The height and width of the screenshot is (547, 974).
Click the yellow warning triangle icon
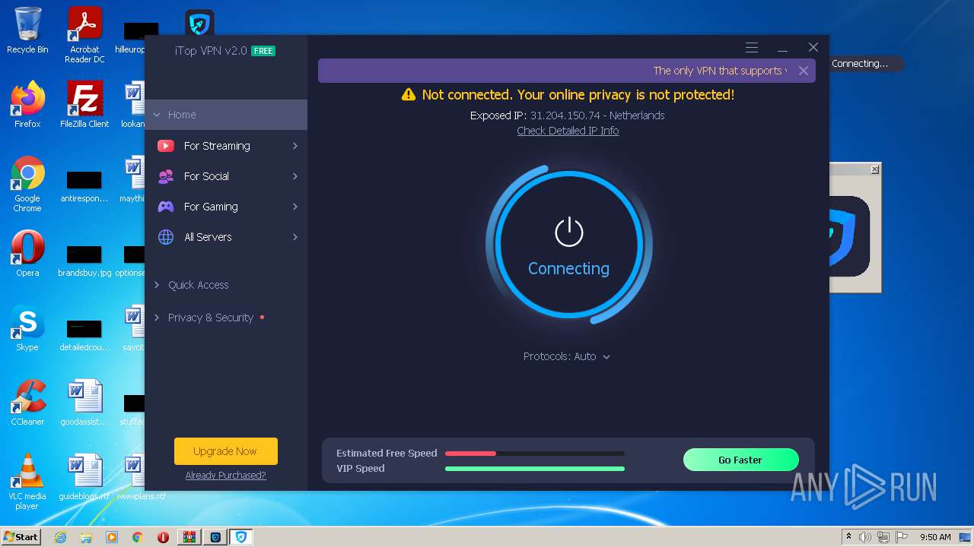(409, 94)
